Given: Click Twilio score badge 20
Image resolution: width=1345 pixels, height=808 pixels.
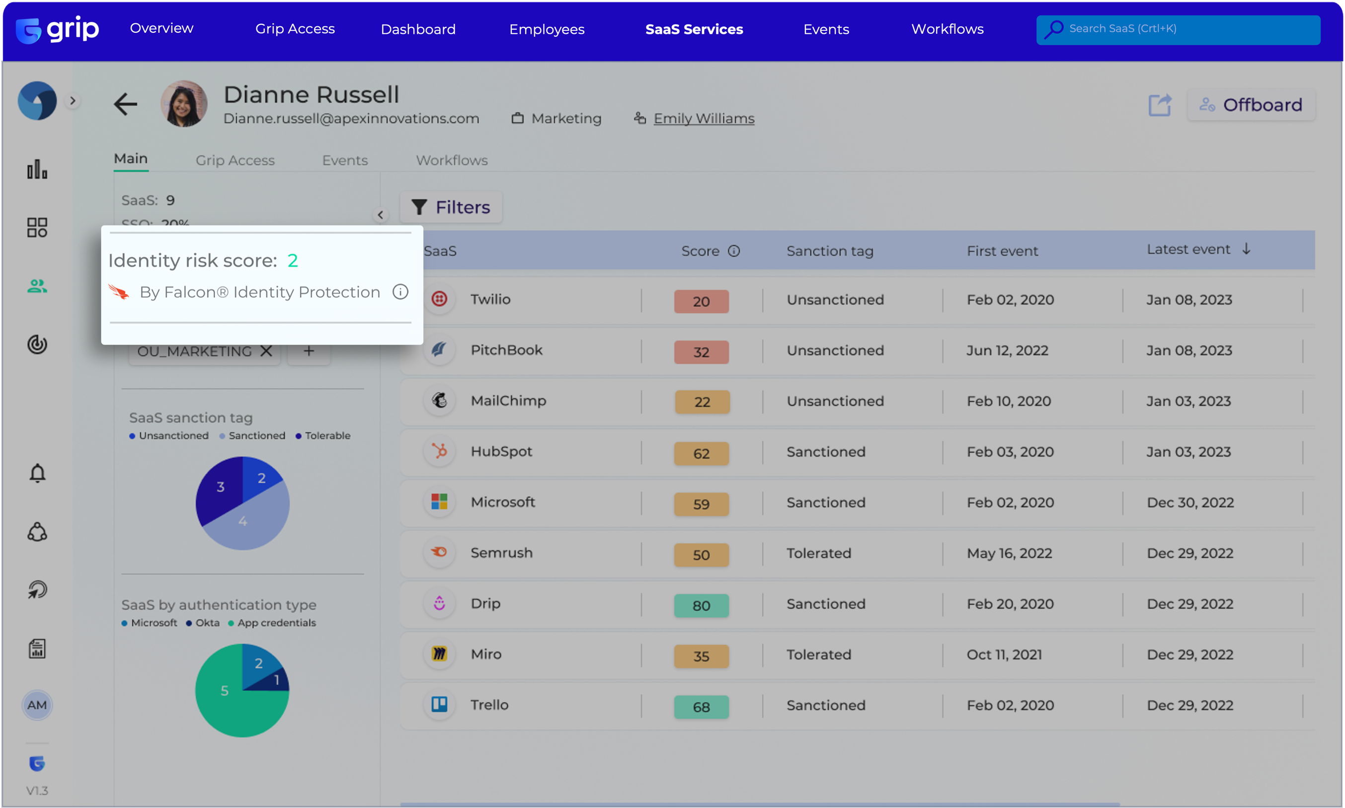Looking at the screenshot, I should point(701,301).
